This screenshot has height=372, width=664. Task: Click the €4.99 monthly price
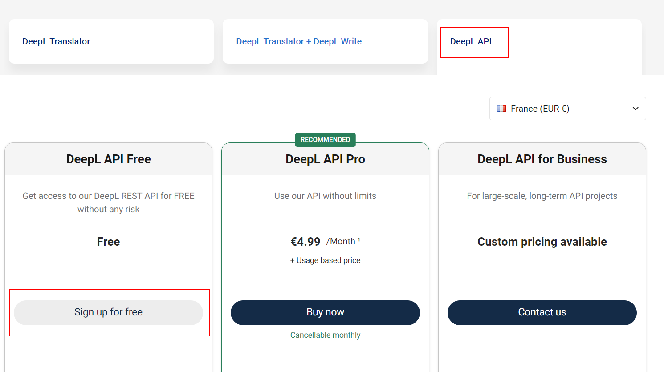[x=306, y=242]
